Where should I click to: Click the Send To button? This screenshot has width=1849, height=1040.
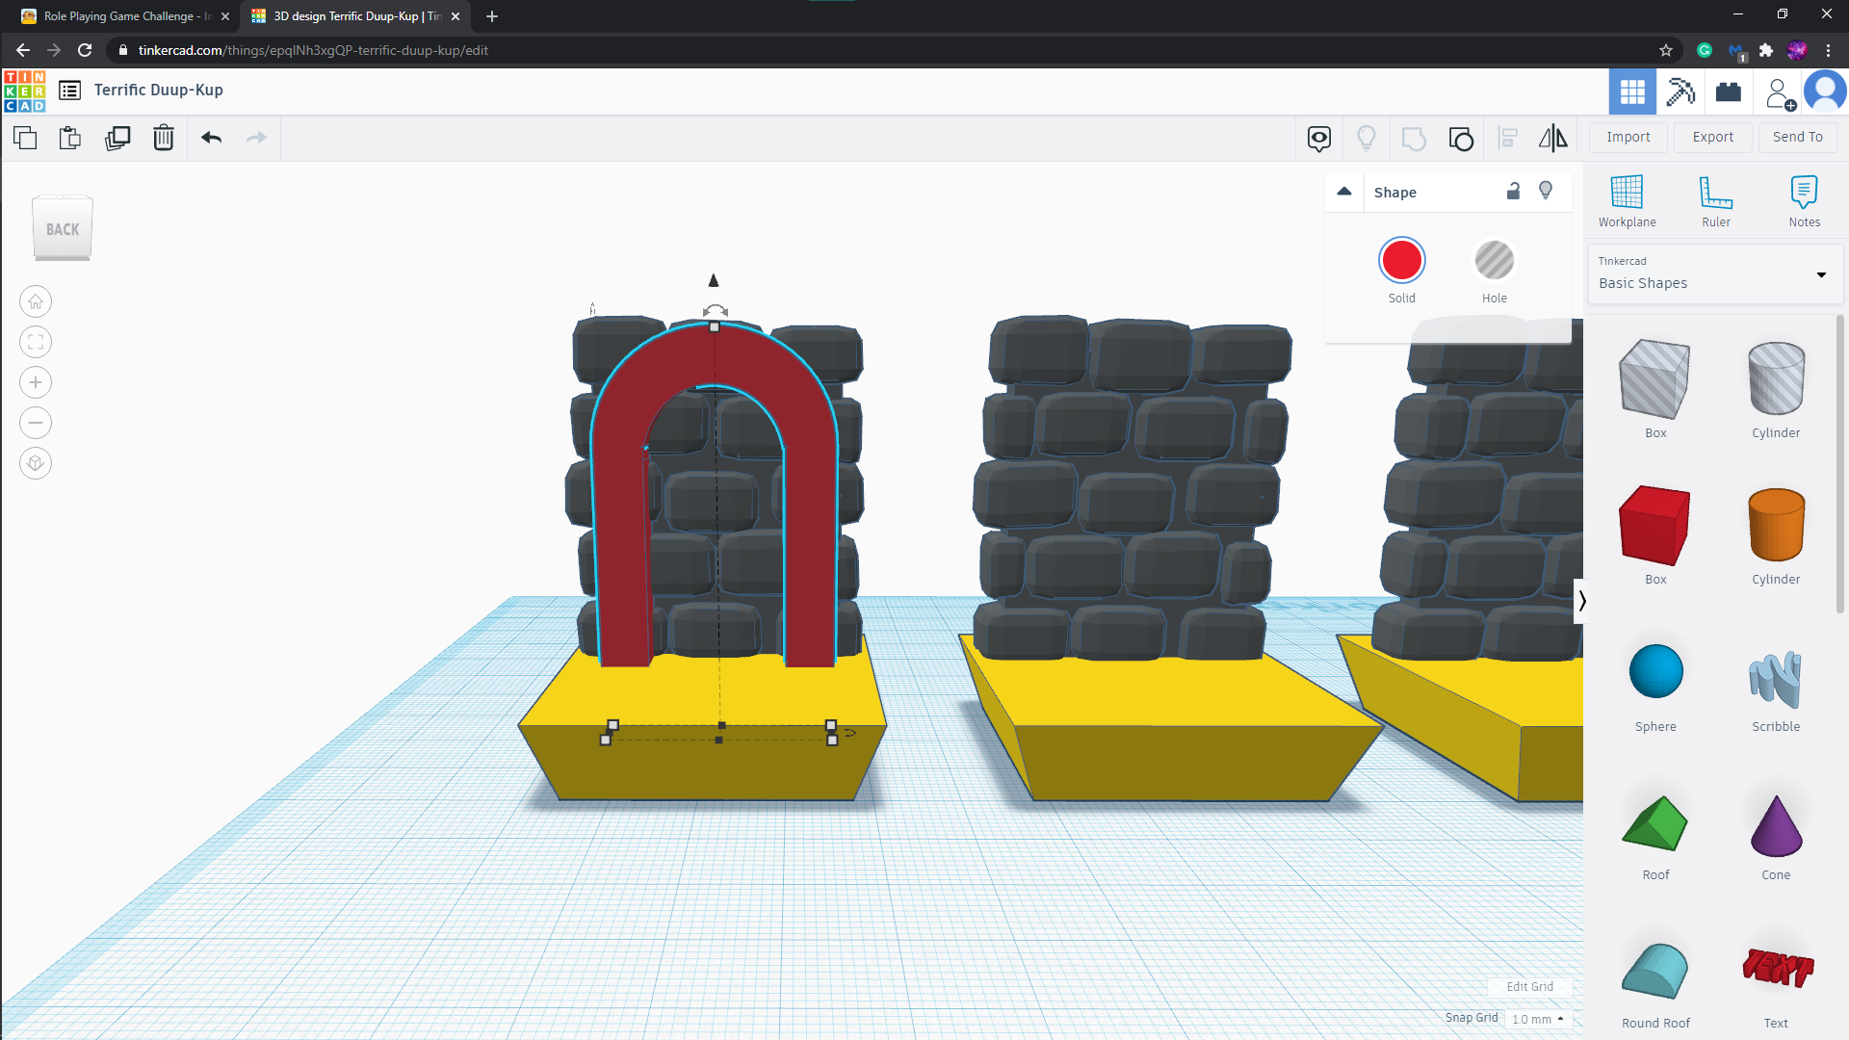[1798, 138]
